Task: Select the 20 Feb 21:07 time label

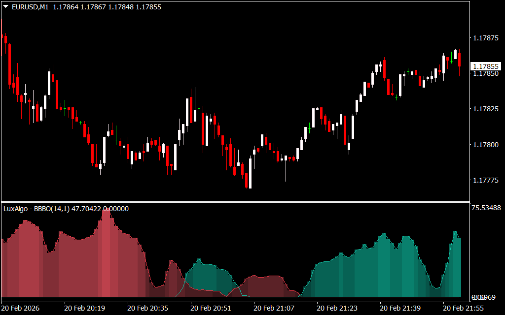Action: [274, 308]
